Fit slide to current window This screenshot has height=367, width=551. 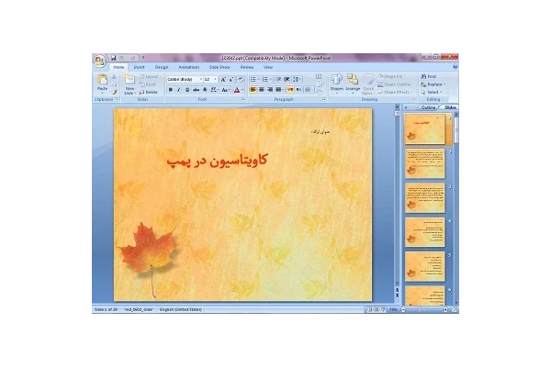pos(454,310)
